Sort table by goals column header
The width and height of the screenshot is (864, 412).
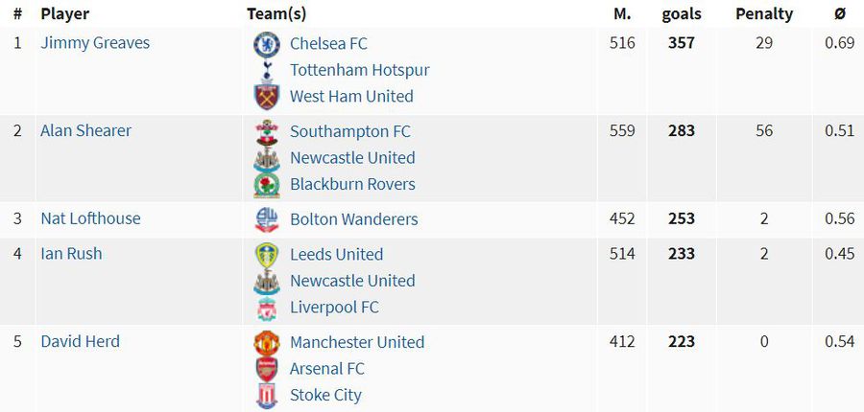tap(682, 14)
